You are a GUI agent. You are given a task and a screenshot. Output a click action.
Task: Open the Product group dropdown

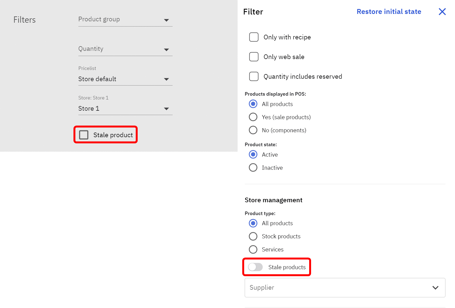tap(125, 20)
